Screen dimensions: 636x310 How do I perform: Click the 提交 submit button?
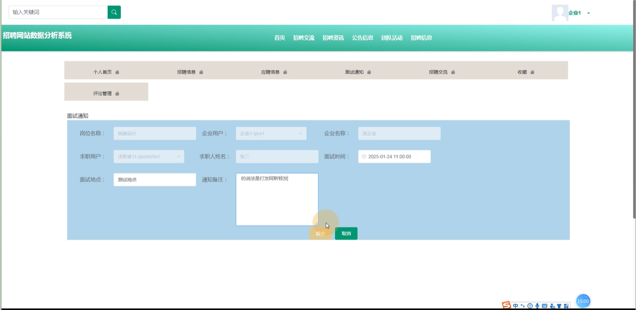point(320,234)
